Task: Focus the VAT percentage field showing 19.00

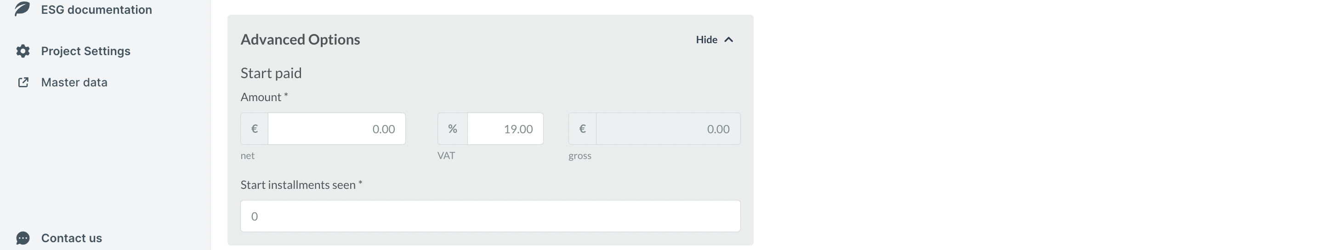Action: (x=505, y=129)
